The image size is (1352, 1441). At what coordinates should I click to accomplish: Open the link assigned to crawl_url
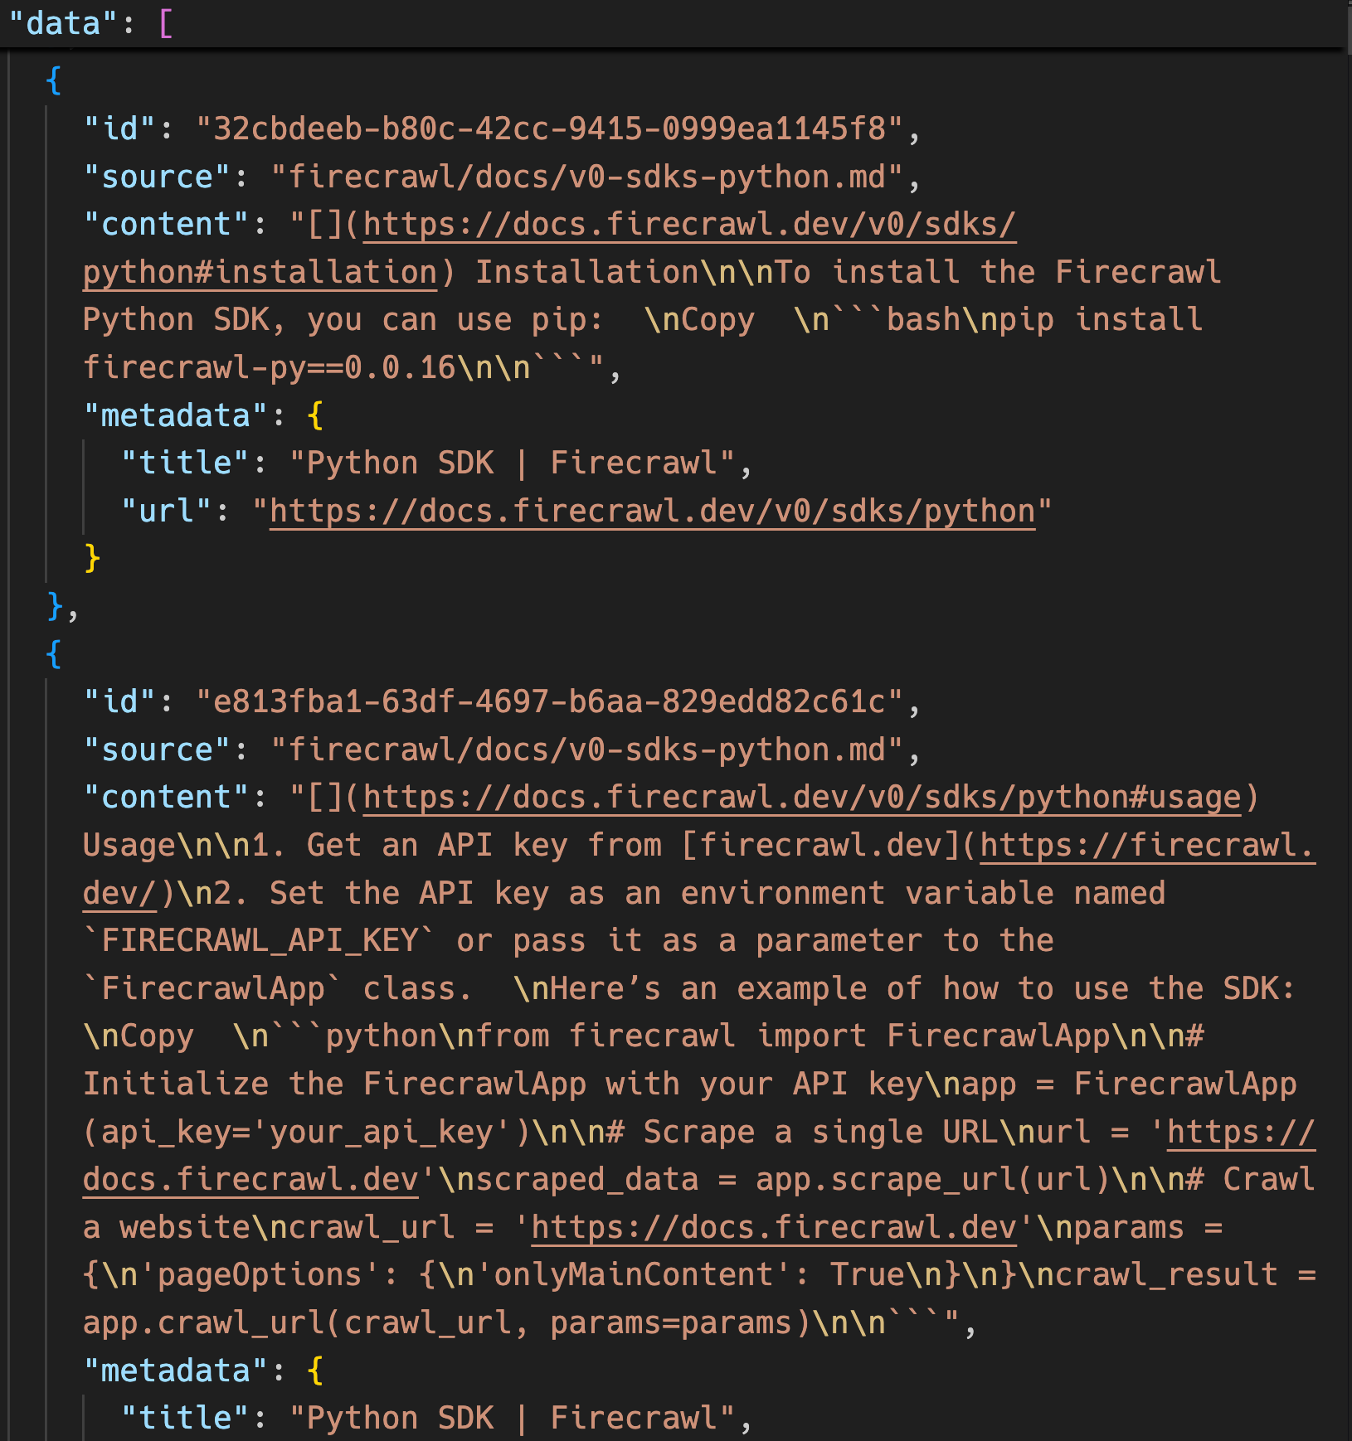pos(773,1228)
